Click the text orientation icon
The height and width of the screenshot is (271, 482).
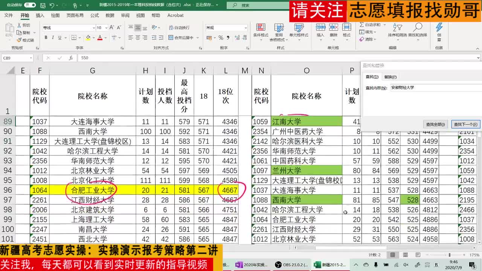154,28
